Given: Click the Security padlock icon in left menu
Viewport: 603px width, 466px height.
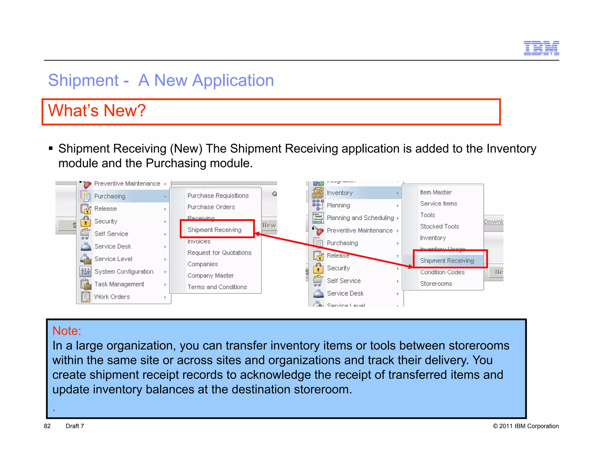Looking at the screenshot, I should click(x=85, y=221).
